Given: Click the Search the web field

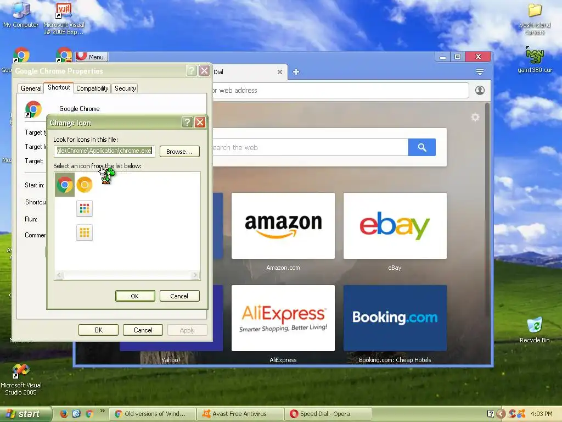Looking at the screenshot, I should (311, 147).
